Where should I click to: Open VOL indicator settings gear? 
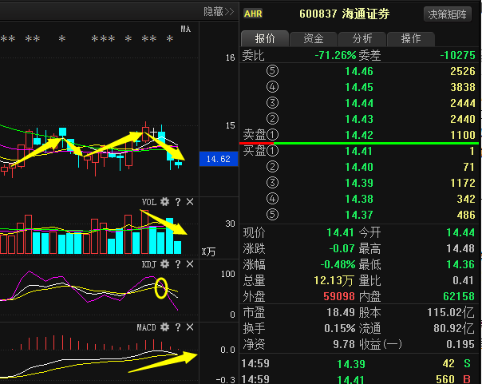(x=165, y=202)
